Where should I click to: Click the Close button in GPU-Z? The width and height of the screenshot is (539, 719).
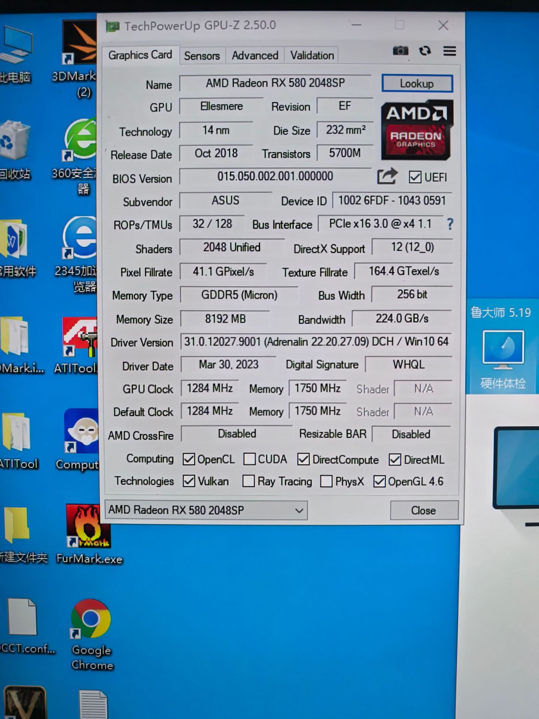(x=424, y=510)
